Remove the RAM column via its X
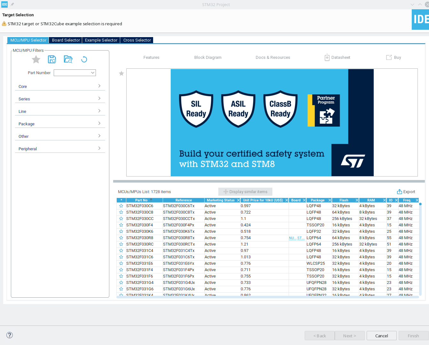The image size is (429, 345). pyautogui.click(x=385, y=200)
